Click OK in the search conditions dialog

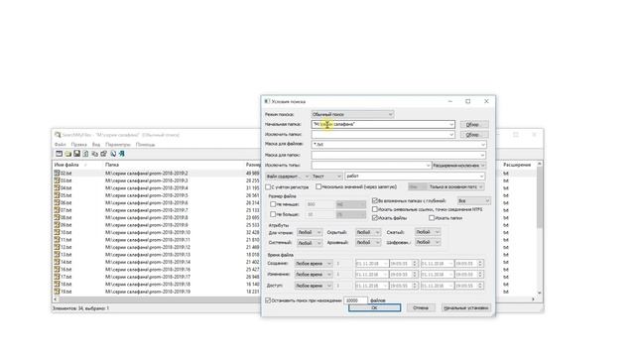click(x=375, y=308)
